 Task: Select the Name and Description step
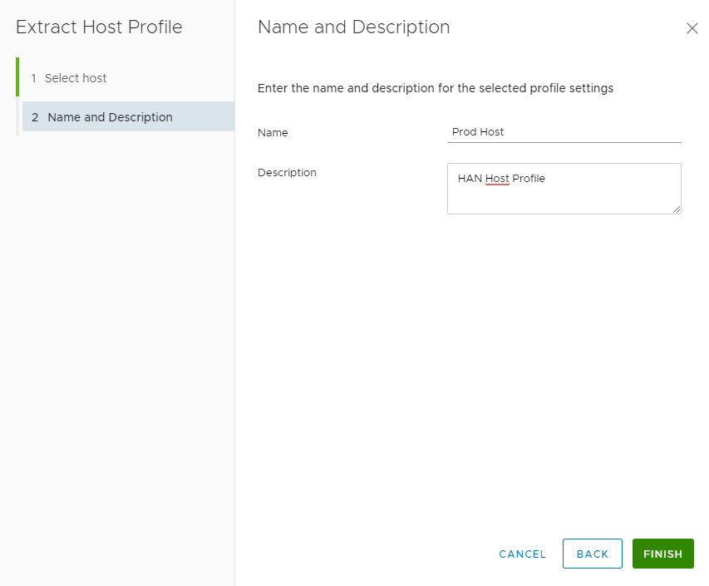(x=110, y=117)
